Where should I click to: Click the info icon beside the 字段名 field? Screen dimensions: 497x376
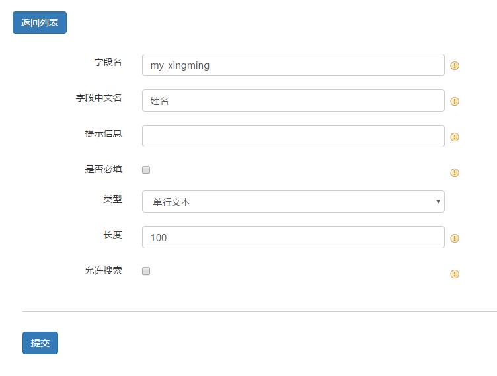click(x=455, y=66)
